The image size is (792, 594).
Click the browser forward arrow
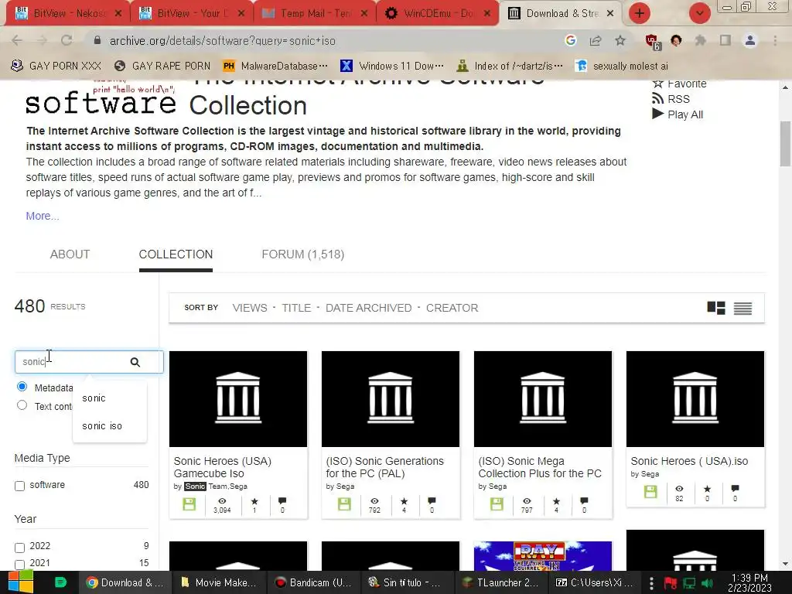[42, 40]
